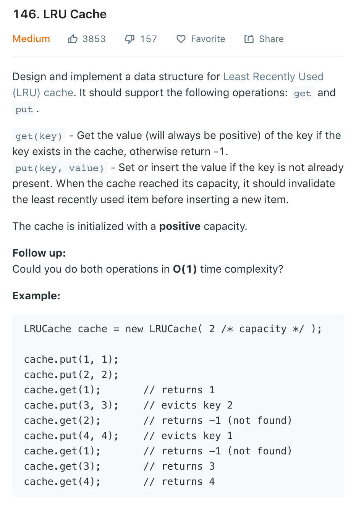The height and width of the screenshot is (517, 356).
Task: Downvote the problem with the thumbs-down icon
Action: (x=130, y=39)
